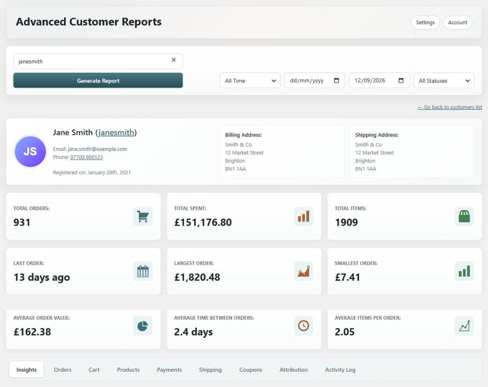This screenshot has height=387, width=488.
Task: Click the shopping bag icon in Total Items
Action: (x=464, y=216)
